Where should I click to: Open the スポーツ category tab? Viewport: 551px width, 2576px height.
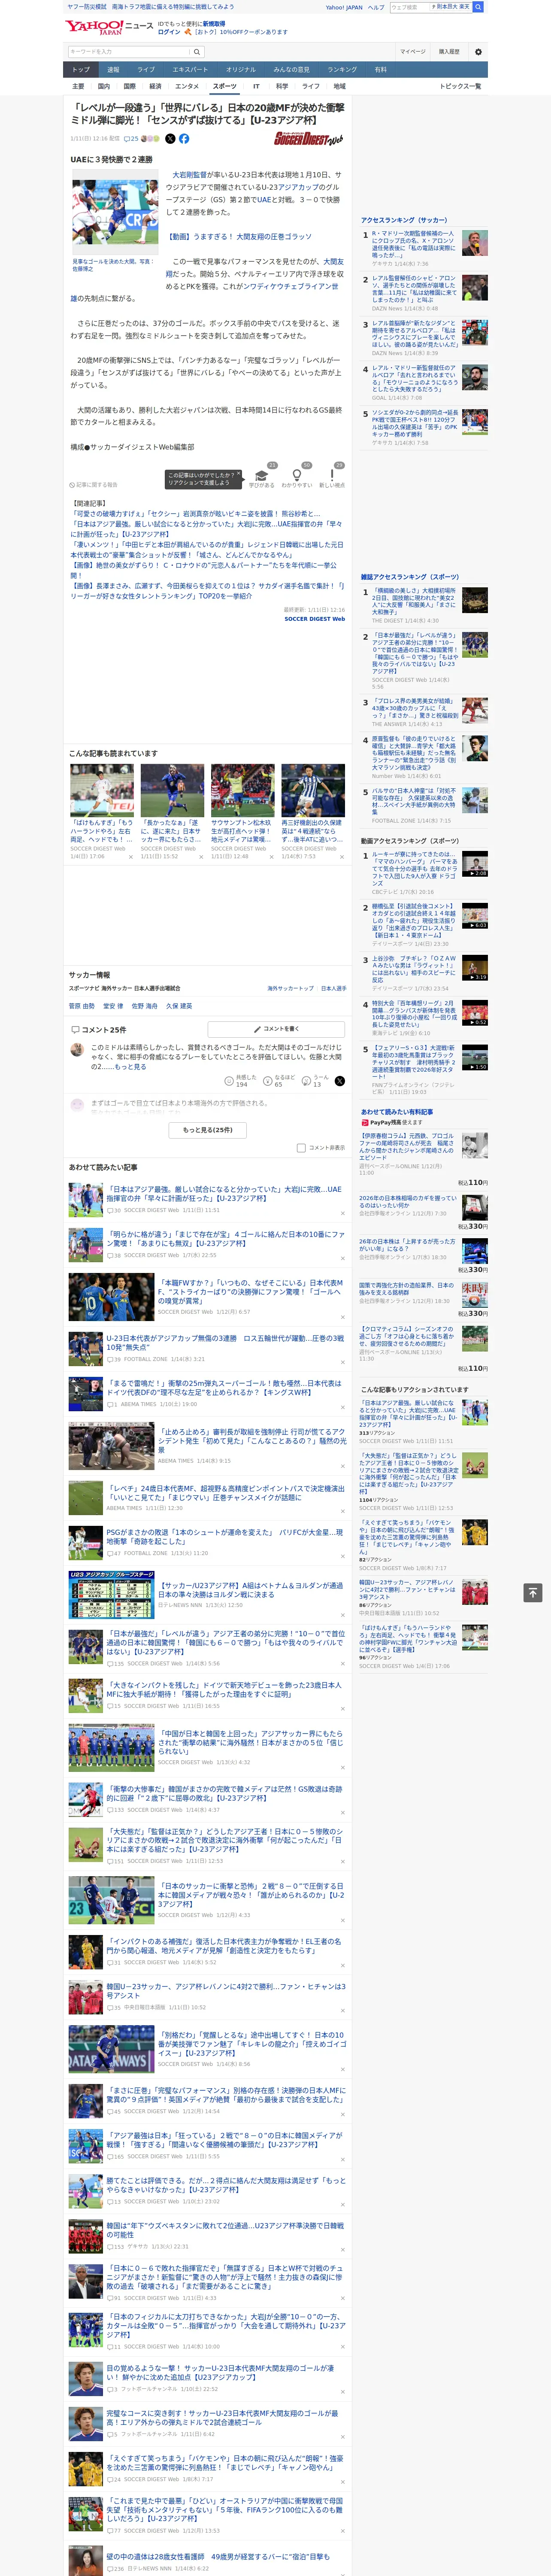[225, 87]
